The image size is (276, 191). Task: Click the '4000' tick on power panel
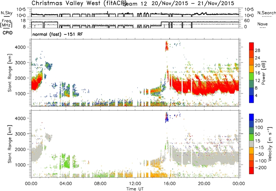coord(20,47)
